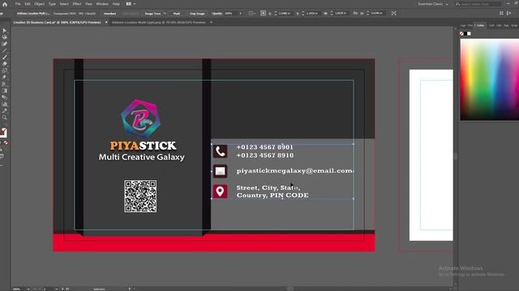
Task: Open the Effect menu
Action: pos(77,4)
